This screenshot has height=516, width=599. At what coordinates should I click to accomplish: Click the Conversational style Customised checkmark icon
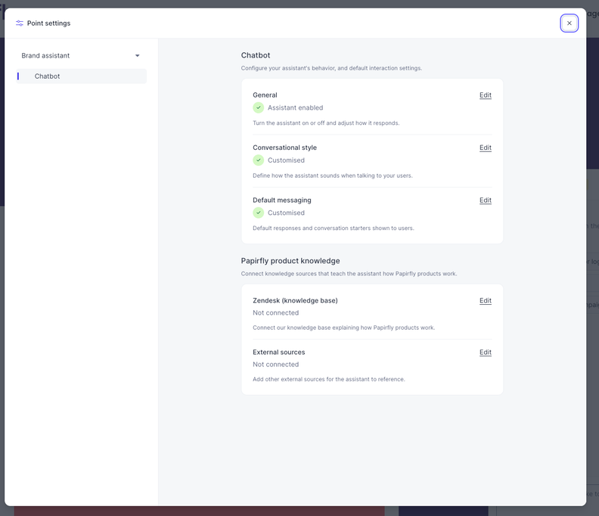click(x=258, y=160)
